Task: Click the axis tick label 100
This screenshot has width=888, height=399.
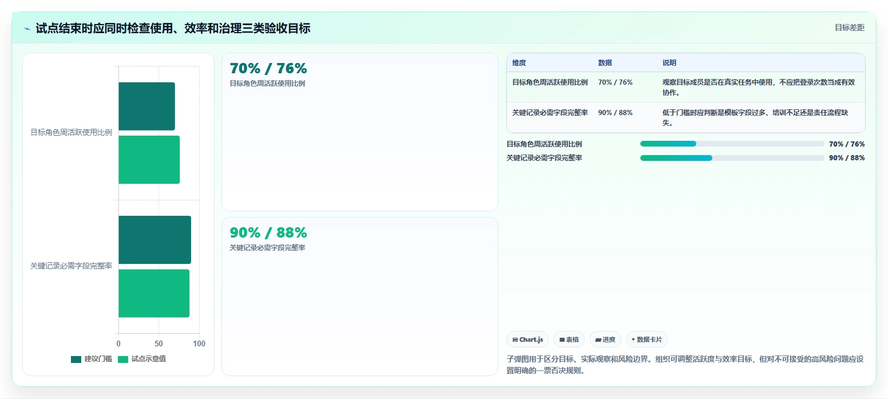Action: click(x=199, y=344)
